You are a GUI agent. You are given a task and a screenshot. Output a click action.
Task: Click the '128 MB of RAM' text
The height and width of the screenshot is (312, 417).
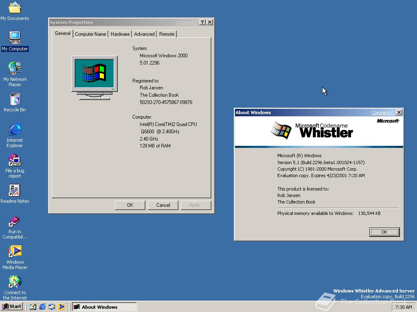click(x=155, y=146)
